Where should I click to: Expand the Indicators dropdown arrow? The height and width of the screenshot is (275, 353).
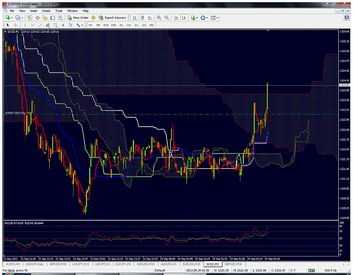tap(197, 18)
